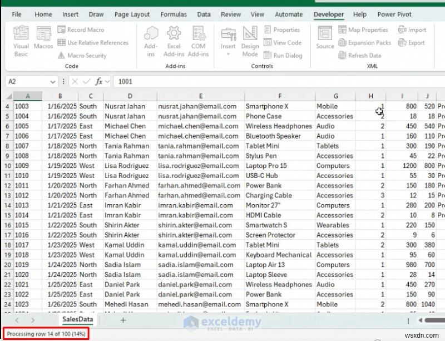Switch to the Automate tab
Screen dimensions: 445x341
tap(289, 14)
